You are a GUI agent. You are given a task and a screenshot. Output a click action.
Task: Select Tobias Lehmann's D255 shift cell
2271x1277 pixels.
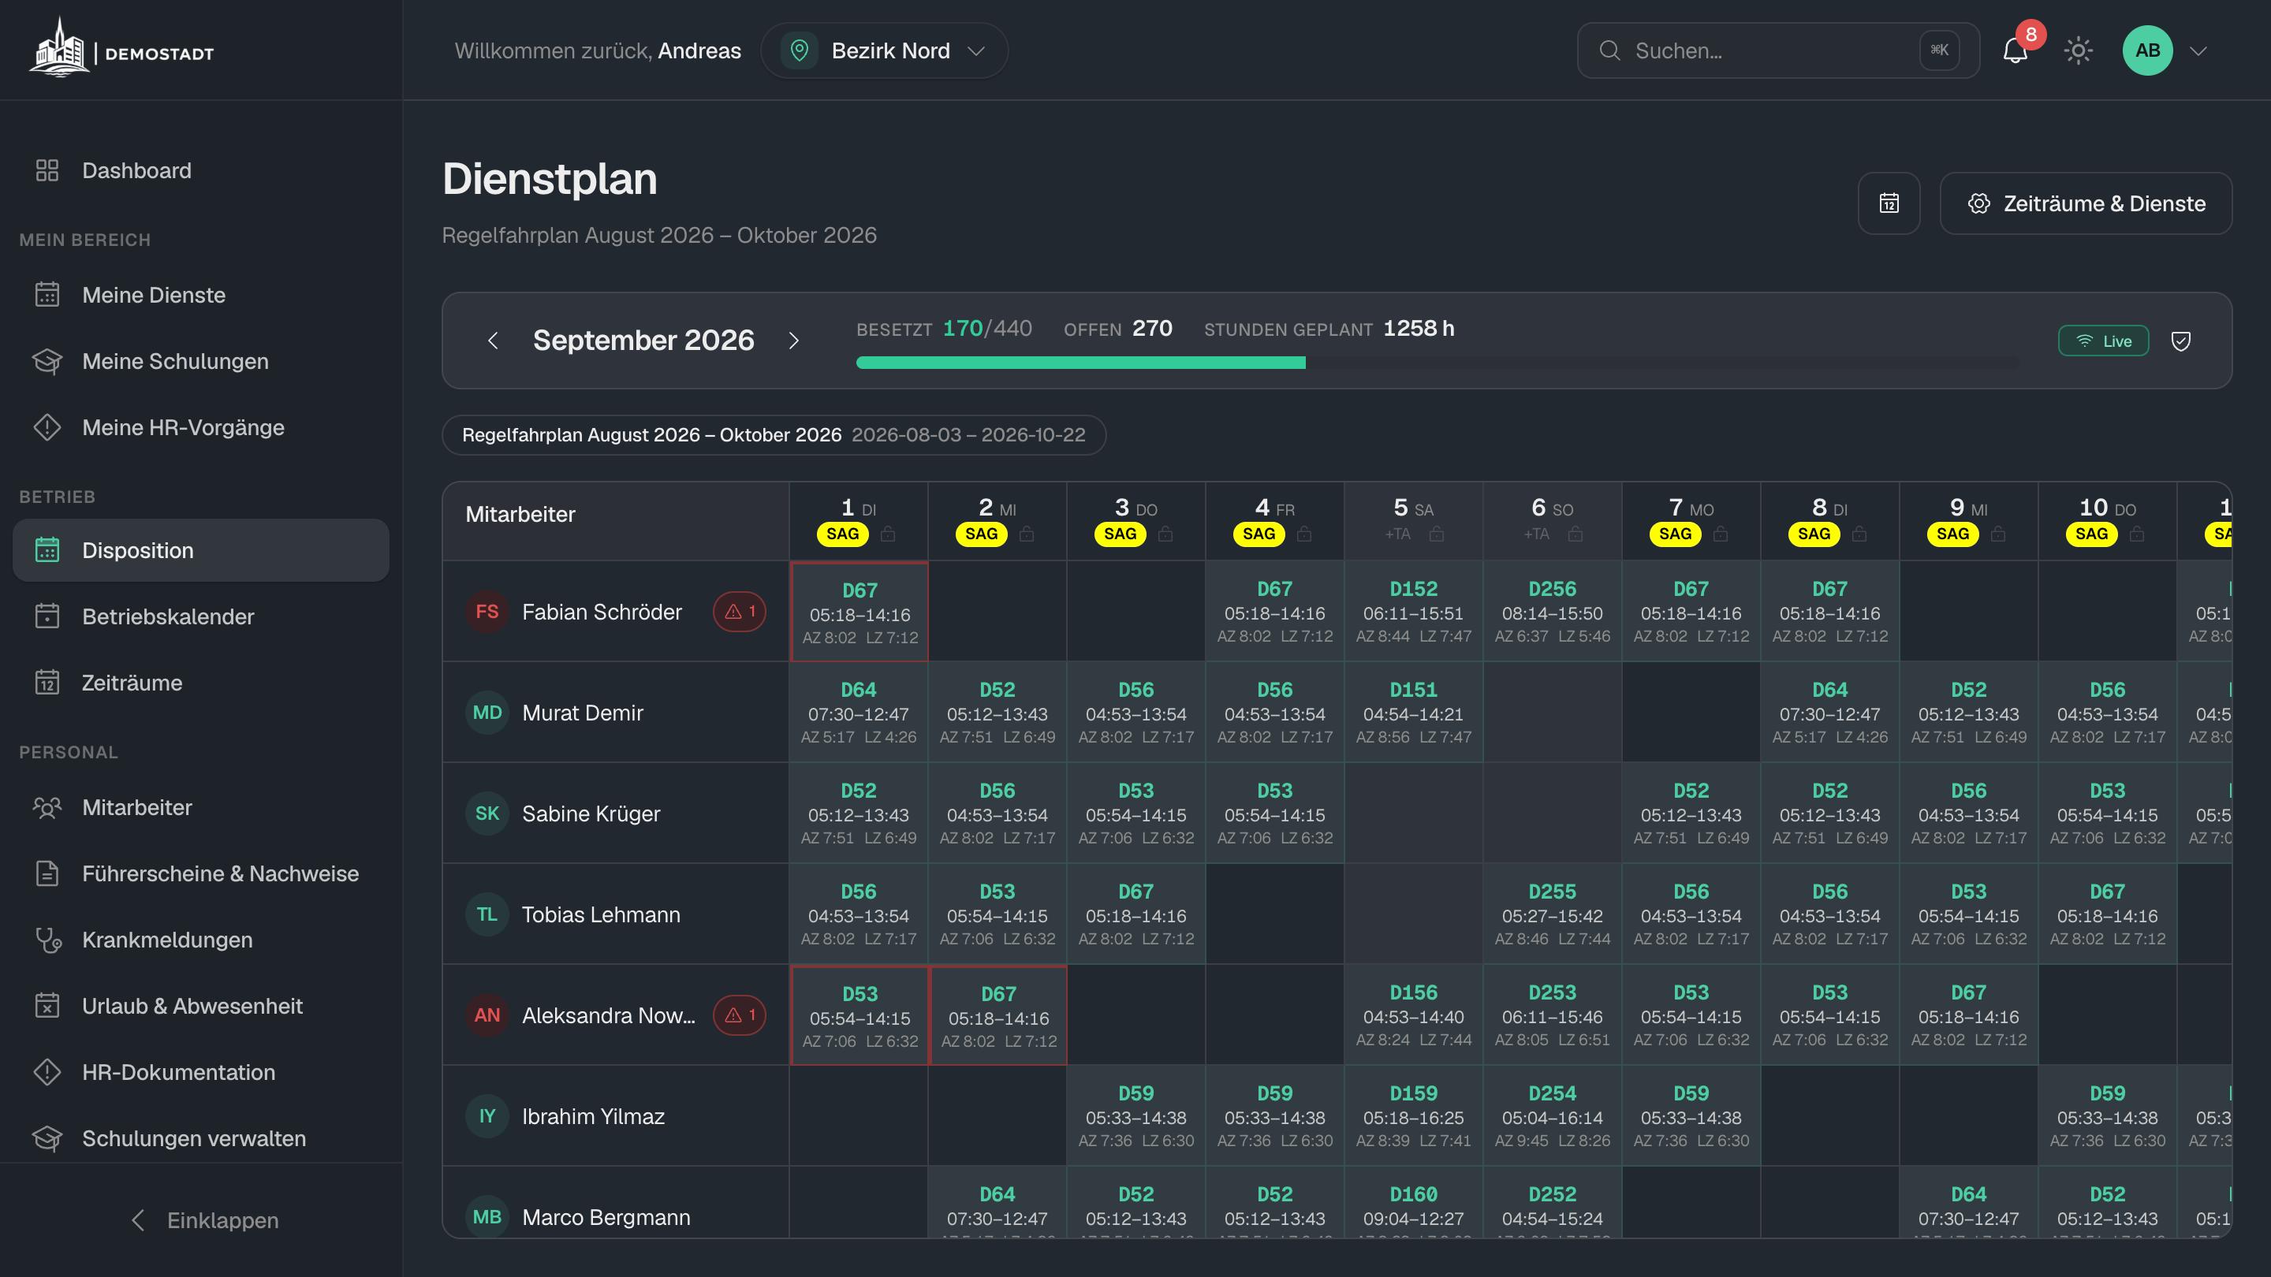pos(1552,914)
